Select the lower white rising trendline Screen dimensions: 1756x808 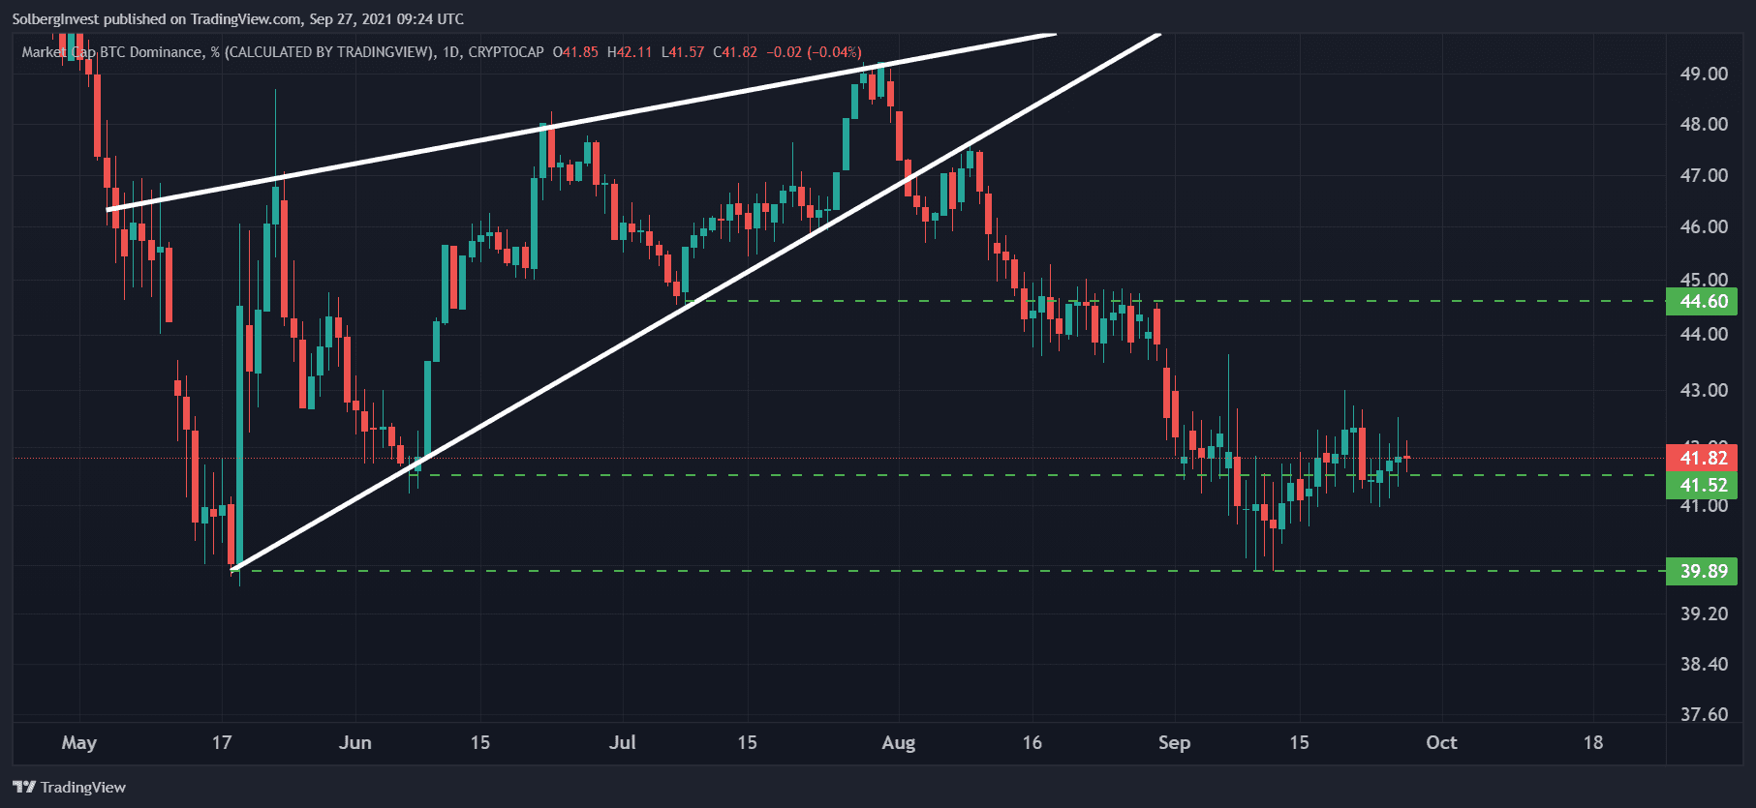pyautogui.click(x=695, y=302)
